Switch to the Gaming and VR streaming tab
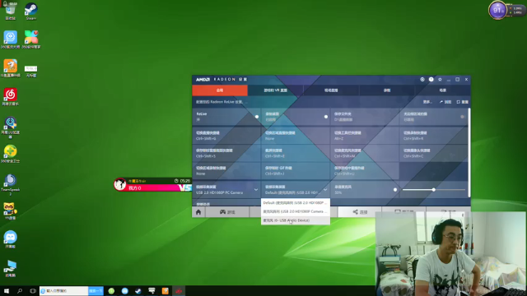This screenshot has width=527, height=296. click(276, 90)
